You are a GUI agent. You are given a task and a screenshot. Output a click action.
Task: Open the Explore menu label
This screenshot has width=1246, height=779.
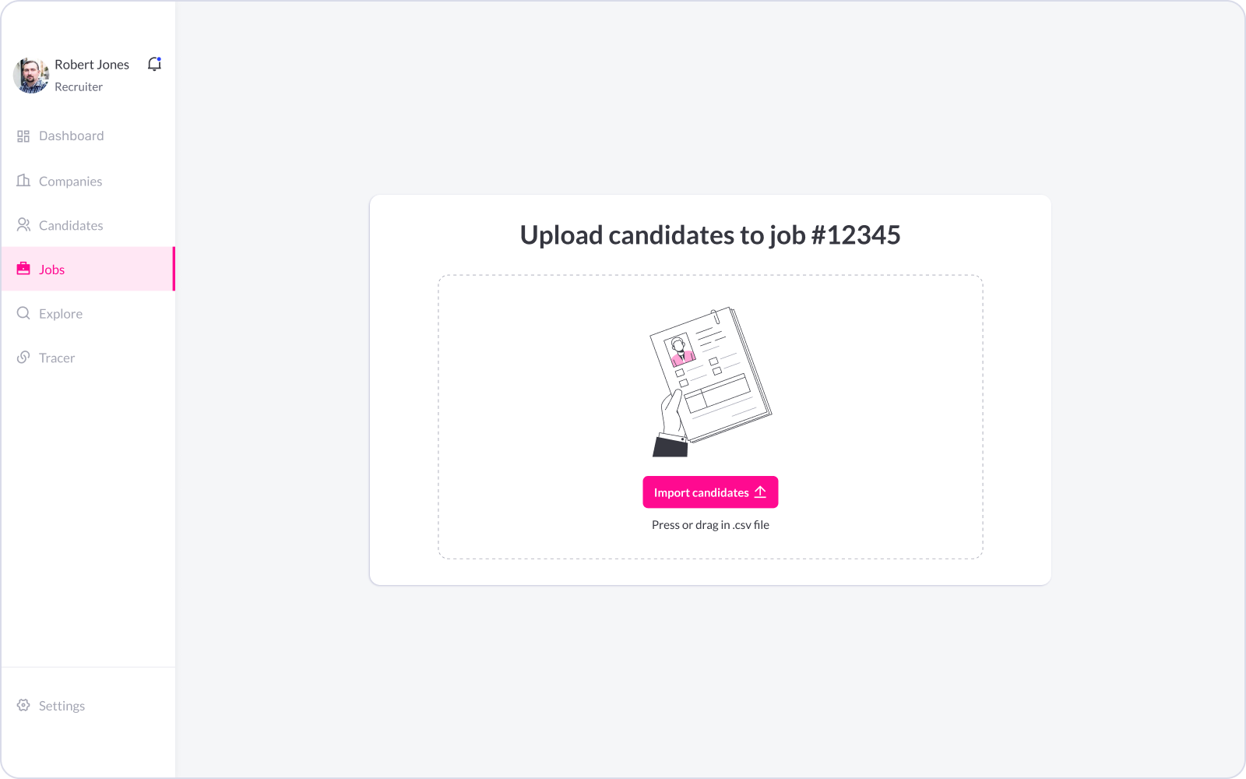click(x=61, y=314)
